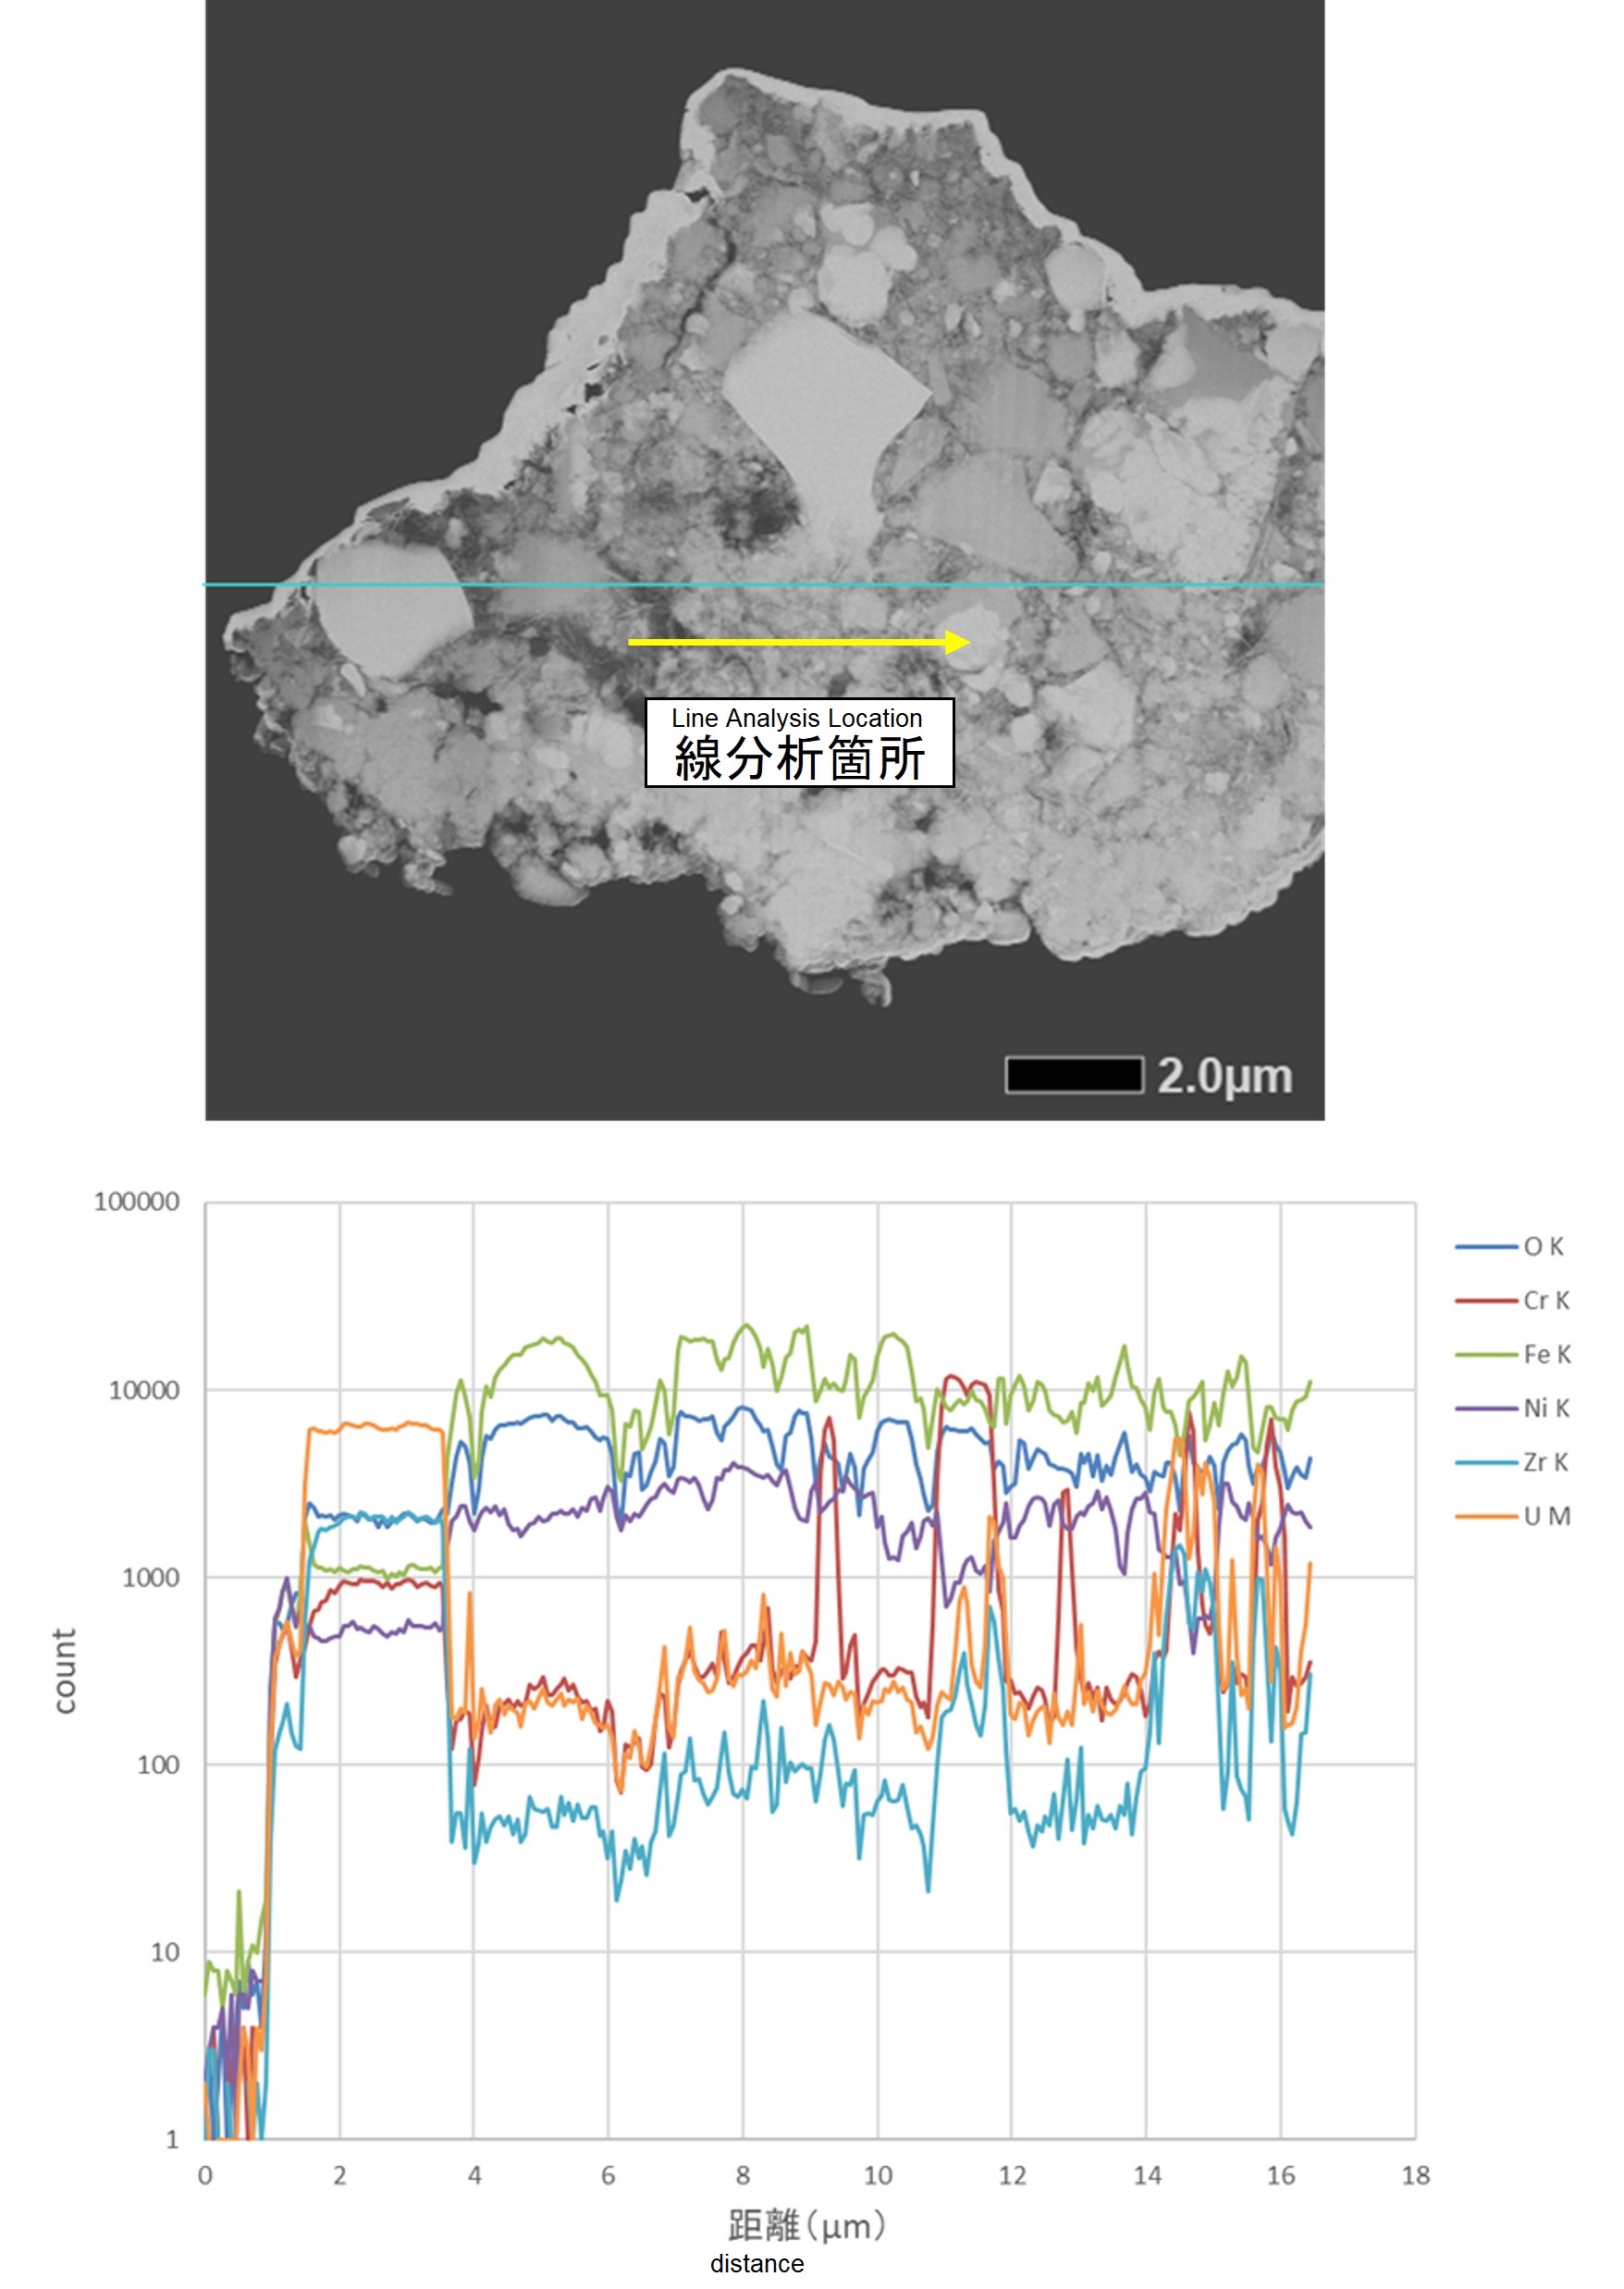Image resolution: width=1624 pixels, height=2289 pixels.
Task: Click the 18 x-axis tick label
Action: [1416, 2175]
